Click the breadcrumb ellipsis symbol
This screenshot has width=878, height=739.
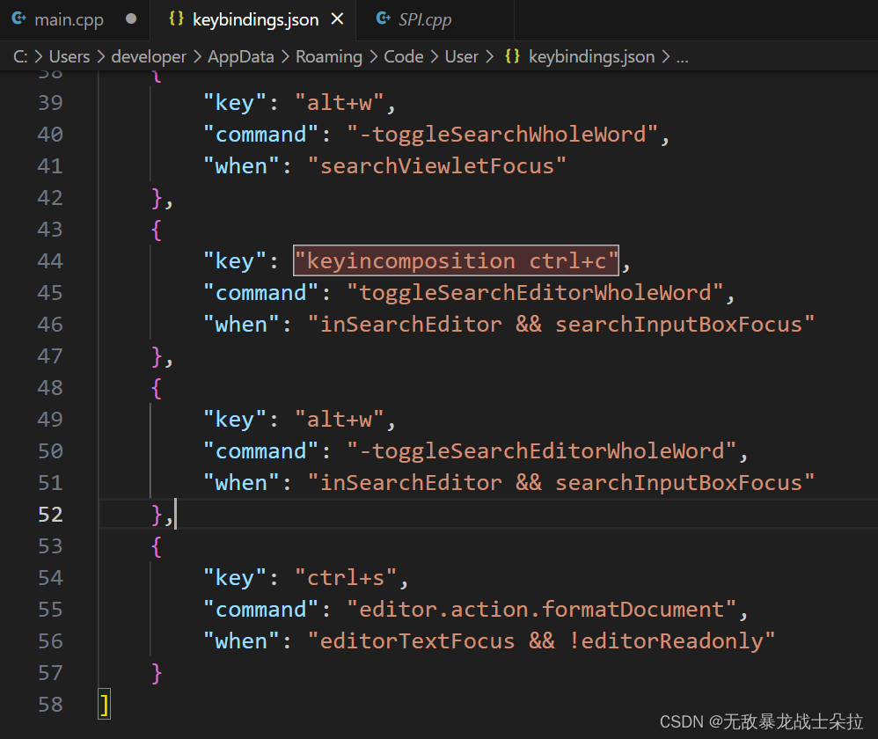pyautogui.click(x=682, y=57)
